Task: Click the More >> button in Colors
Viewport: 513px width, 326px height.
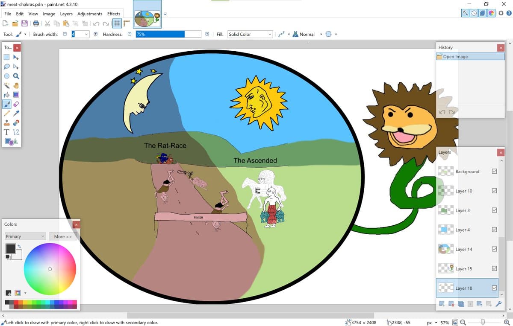Action: 63,236
